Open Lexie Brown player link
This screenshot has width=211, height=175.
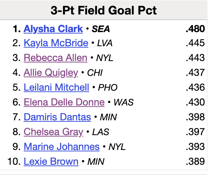(x=51, y=162)
